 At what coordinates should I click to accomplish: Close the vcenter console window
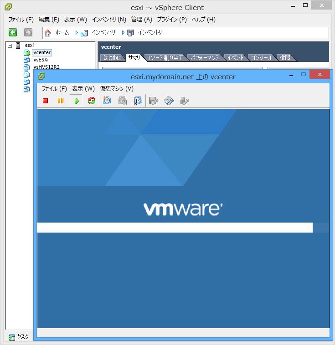320,74
